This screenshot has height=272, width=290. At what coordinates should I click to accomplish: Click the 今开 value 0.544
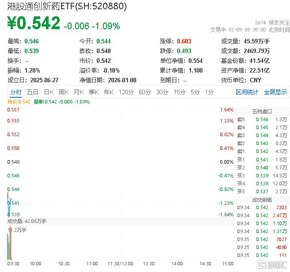[x=103, y=41]
